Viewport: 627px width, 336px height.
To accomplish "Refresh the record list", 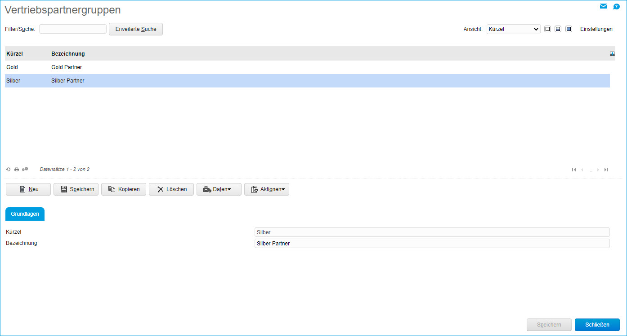I will [9, 169].
